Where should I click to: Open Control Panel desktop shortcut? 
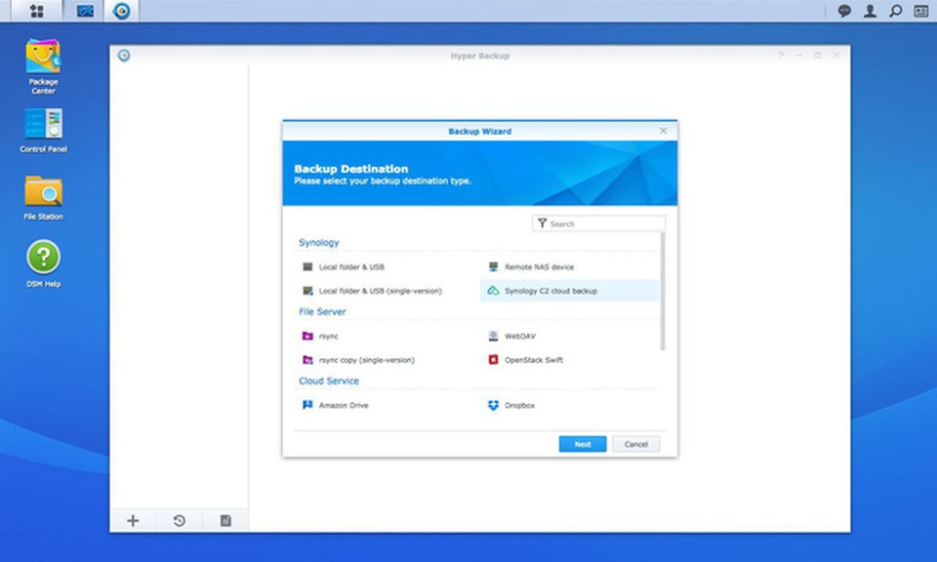(43, 131)
